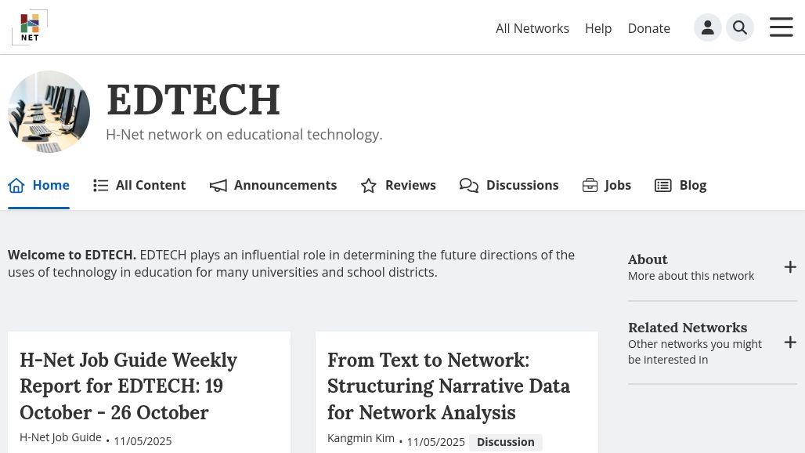Open the hamburger menu icon

click(781, 27)
